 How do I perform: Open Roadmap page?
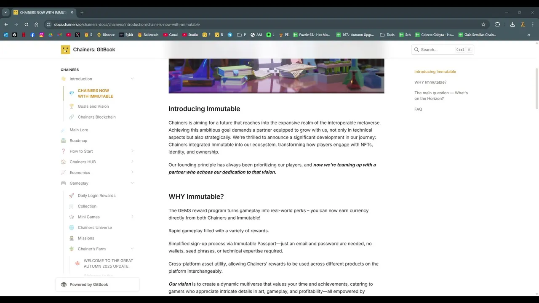[x=78, y=141]
